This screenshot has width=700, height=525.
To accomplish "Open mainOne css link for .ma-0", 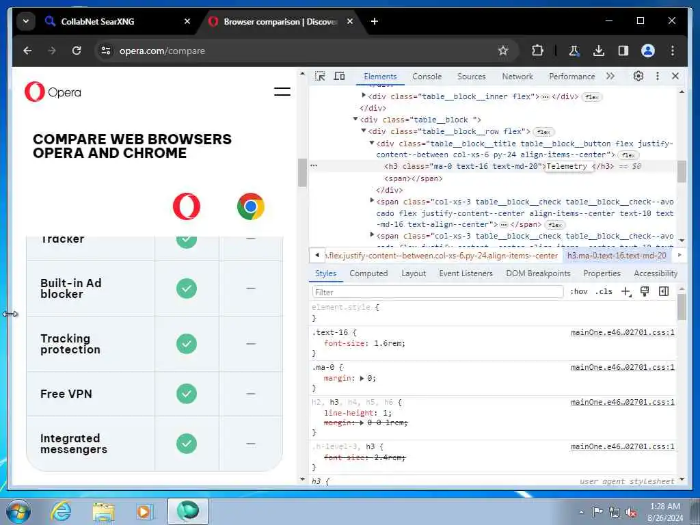I will tap(623, 367).
